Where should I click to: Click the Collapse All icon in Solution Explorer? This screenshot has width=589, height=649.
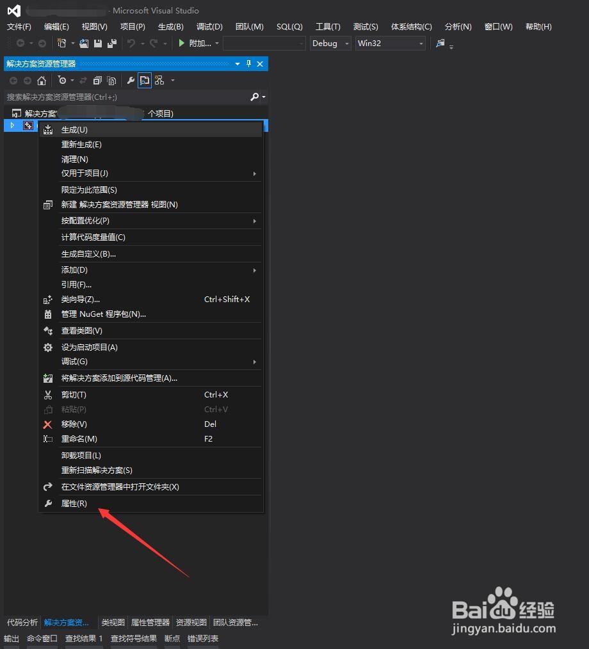(97, 81)
